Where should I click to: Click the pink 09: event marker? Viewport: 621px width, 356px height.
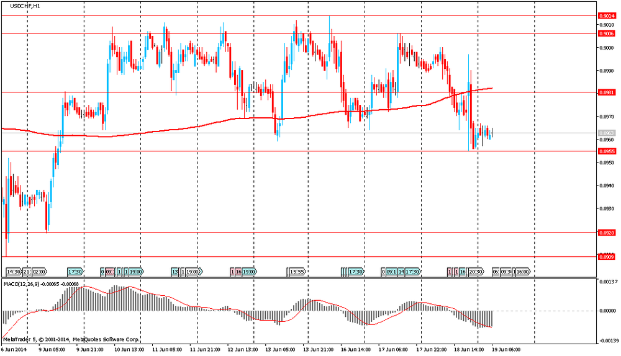[109, 272]
